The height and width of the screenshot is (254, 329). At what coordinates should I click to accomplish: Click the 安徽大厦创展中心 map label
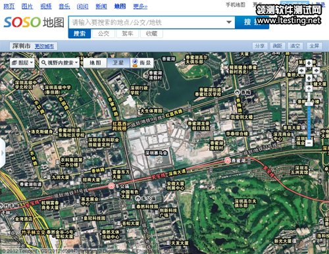click(176, 186)
